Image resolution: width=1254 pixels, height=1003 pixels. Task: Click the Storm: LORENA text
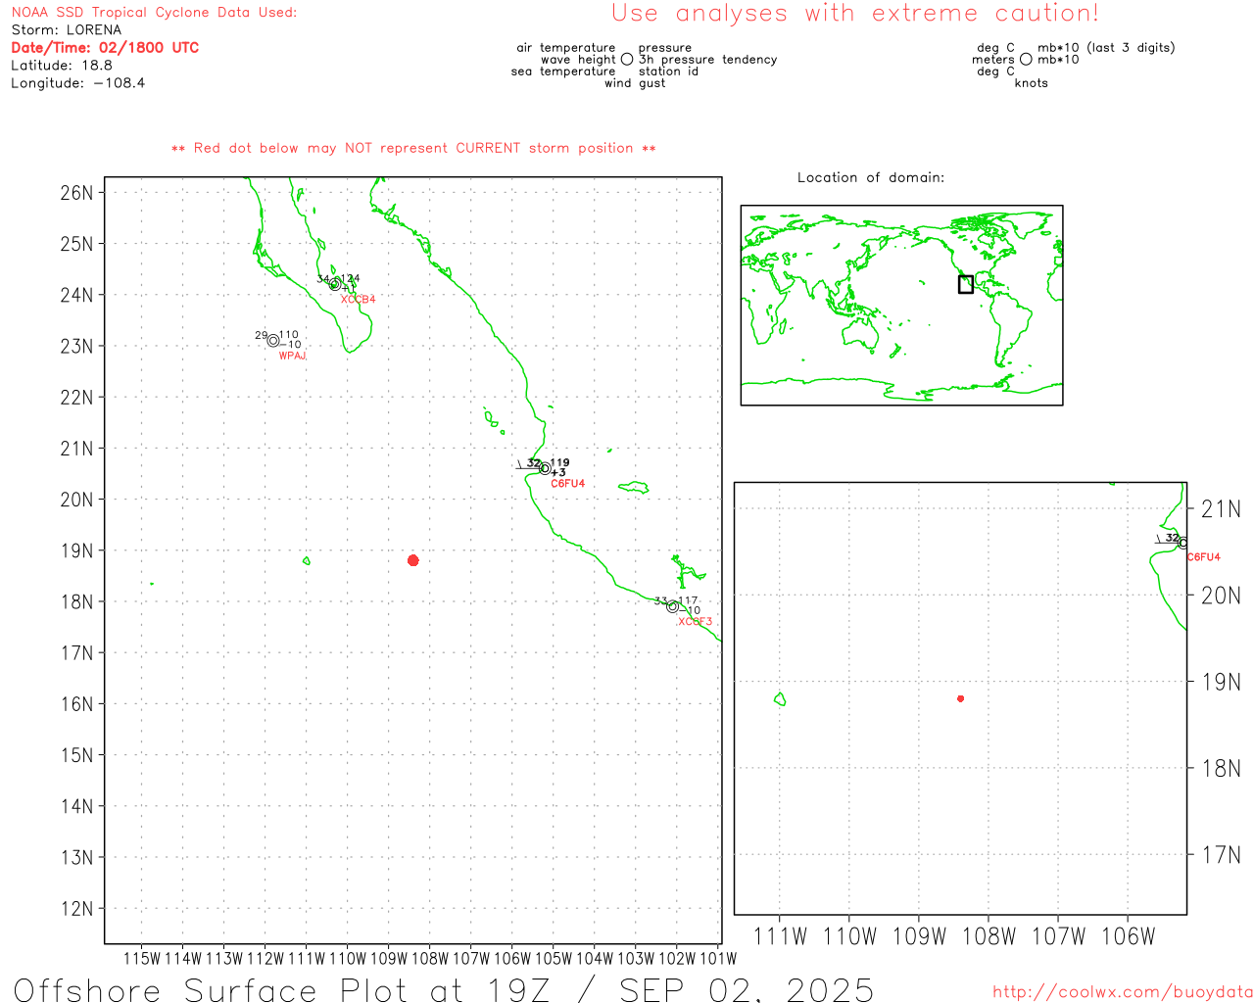tap(67, 30)
